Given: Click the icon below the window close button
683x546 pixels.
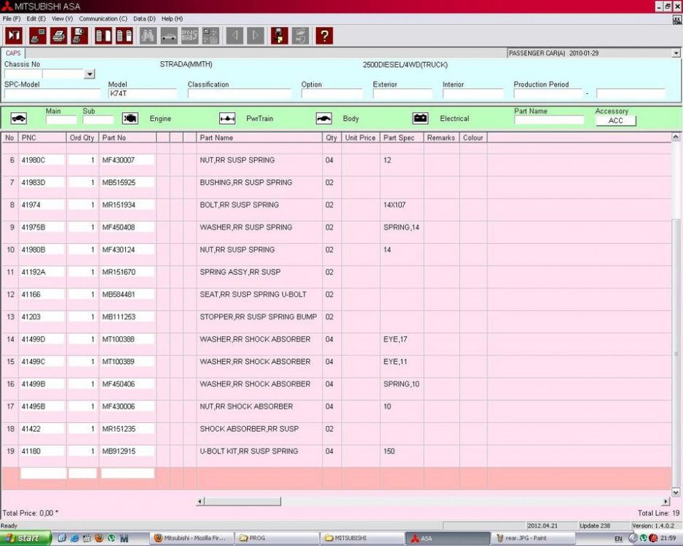Looking at the screenshot, I should click(x=677, y=19).
